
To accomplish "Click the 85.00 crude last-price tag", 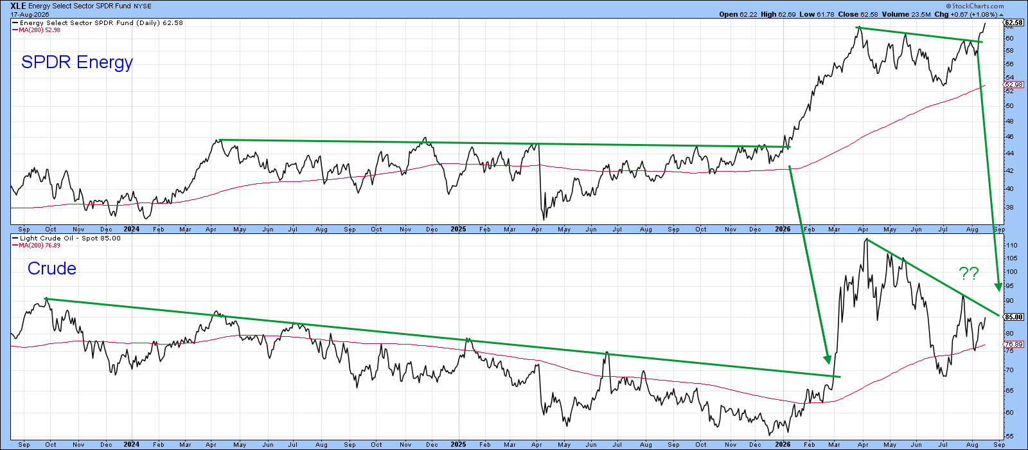I will point(1013,317).
